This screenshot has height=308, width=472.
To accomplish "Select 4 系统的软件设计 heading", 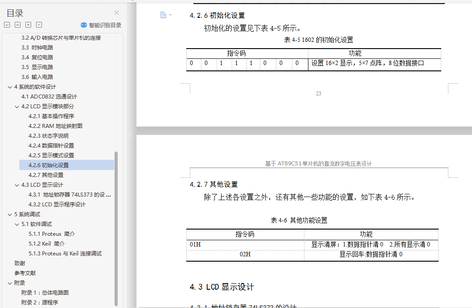I will pos(35,87).
